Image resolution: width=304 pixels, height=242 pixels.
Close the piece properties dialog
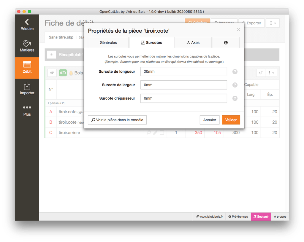pos(238,29)
